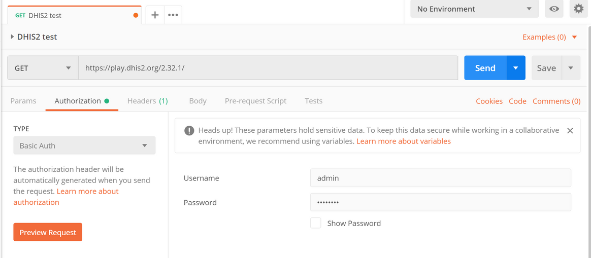Click the Heads up info icon
Viewport: 591px width, 258px height.
(189, 131)
